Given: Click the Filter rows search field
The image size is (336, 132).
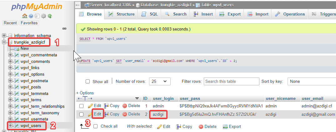Looking at the screenshot, I should point(231,82).
